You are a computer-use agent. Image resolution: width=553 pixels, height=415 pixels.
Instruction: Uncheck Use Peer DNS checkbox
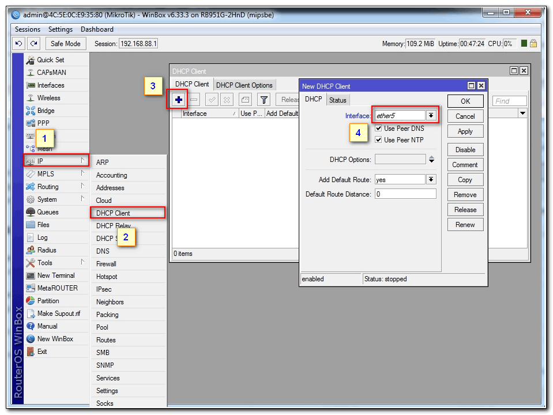[x=379, y=128]
